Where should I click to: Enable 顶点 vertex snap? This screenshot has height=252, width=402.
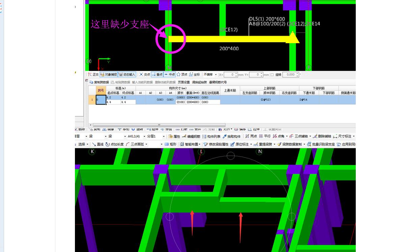pyautogui.click(x=182, y=75)
